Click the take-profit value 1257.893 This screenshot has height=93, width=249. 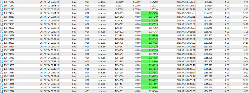click(x=153, y=54)
